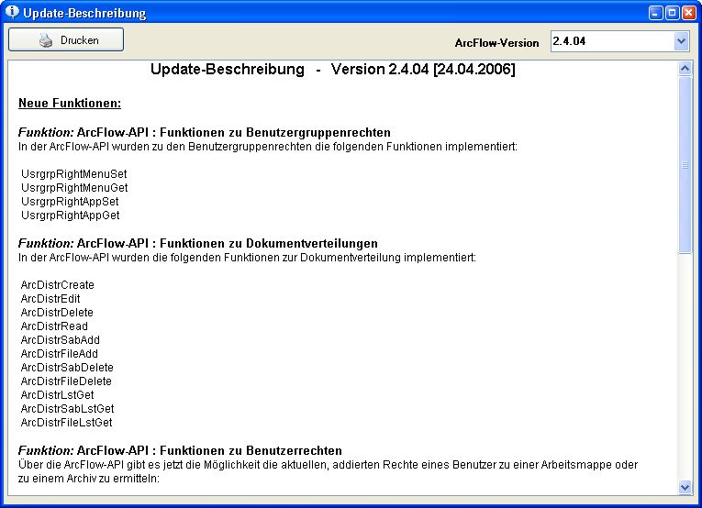This screenshot has height=508, width=702.
Task: Click the text 'UsrgrpRightMenuGet'
Action: pos(74,188)
